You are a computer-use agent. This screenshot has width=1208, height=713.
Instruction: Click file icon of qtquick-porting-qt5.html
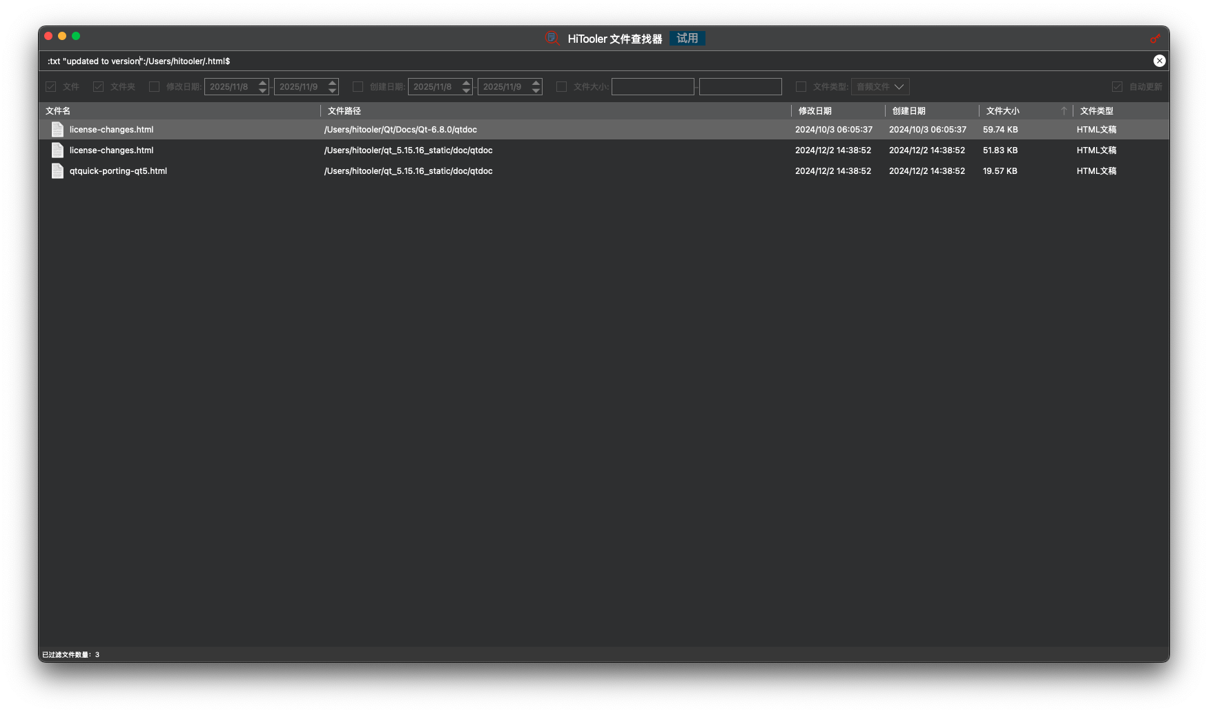[x=58, y=171]
